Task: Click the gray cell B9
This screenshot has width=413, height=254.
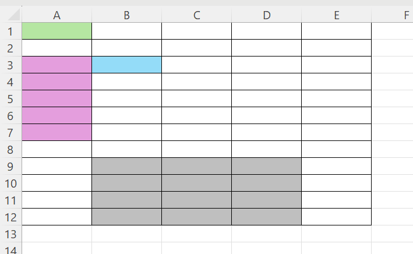Action: click(126, 166)
